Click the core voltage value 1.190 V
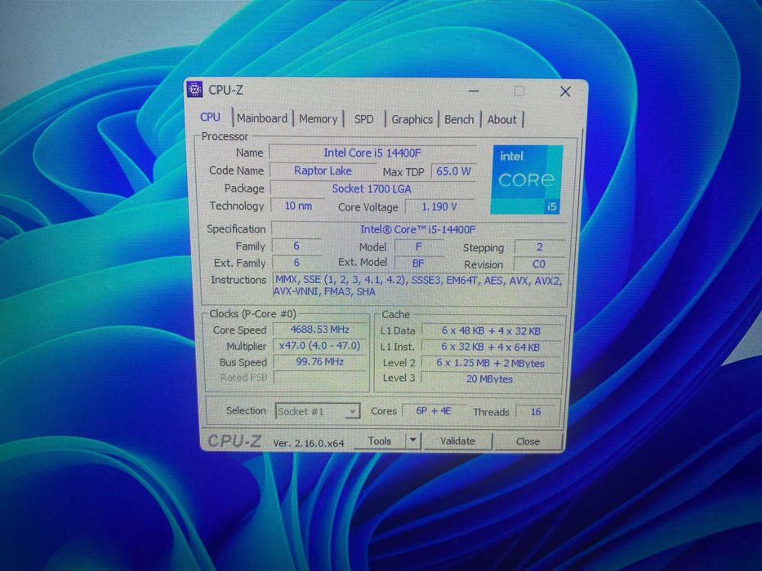Viewport: 762px width, 571px height. [439, 207]
